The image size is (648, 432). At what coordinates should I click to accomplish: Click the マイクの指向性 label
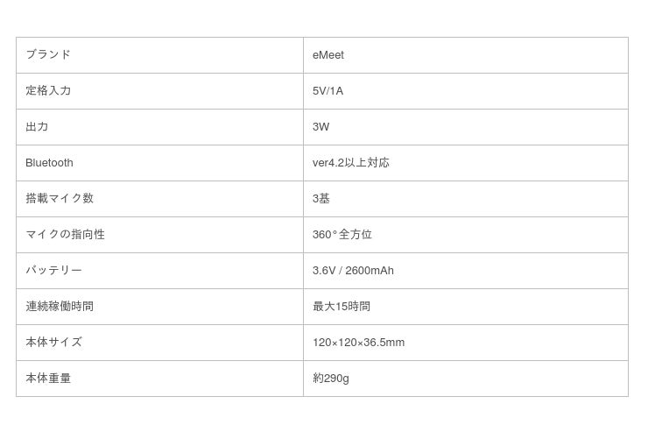click(65, 235)
